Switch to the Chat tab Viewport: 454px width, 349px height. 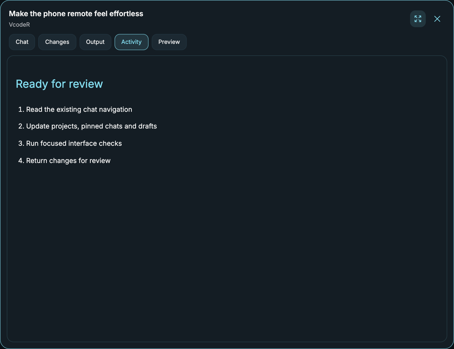coord(22,42)
